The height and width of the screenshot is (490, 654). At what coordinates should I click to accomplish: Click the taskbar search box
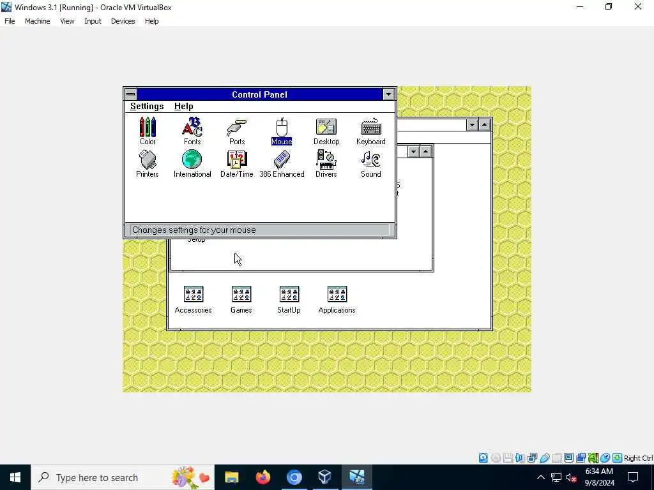click(x=123, y=477)
